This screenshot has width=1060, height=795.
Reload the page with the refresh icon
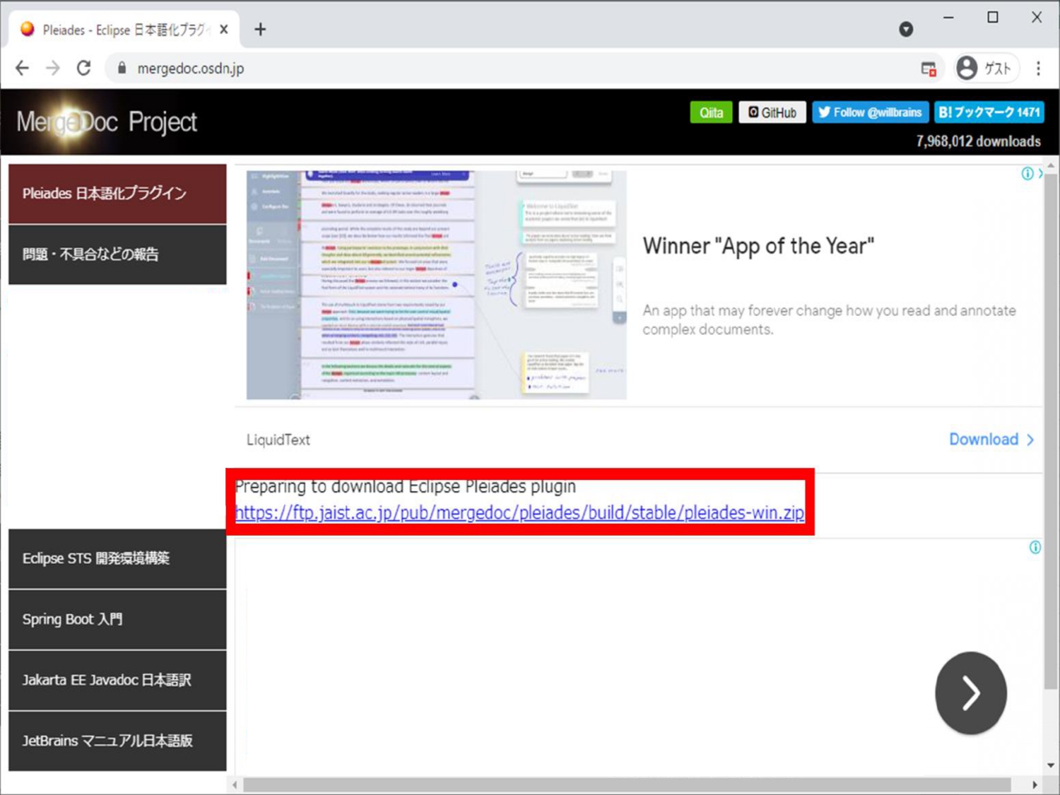(x=83, y=68)
